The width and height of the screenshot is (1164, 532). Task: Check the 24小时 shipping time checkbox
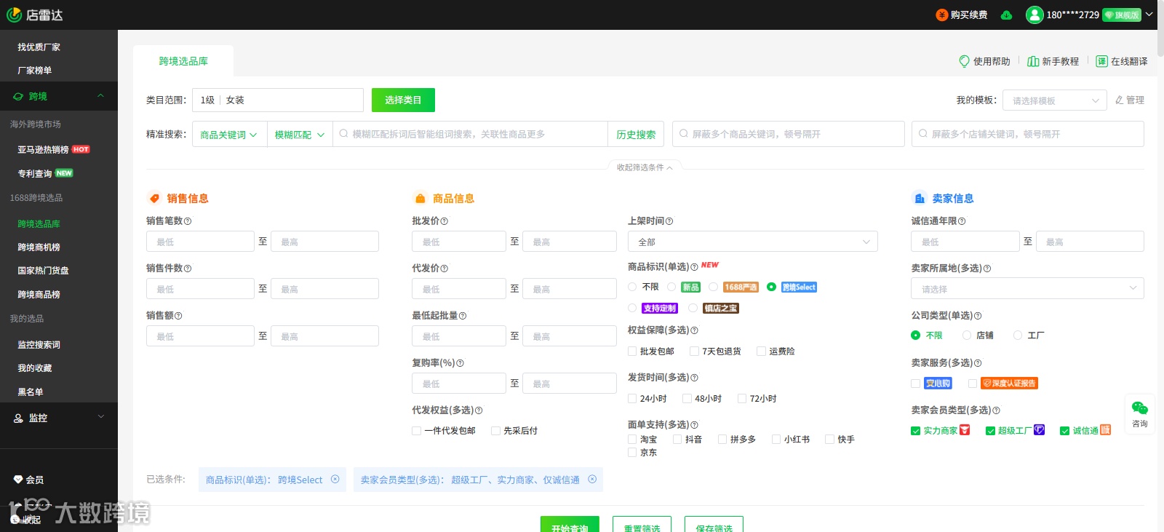[632, 399]
